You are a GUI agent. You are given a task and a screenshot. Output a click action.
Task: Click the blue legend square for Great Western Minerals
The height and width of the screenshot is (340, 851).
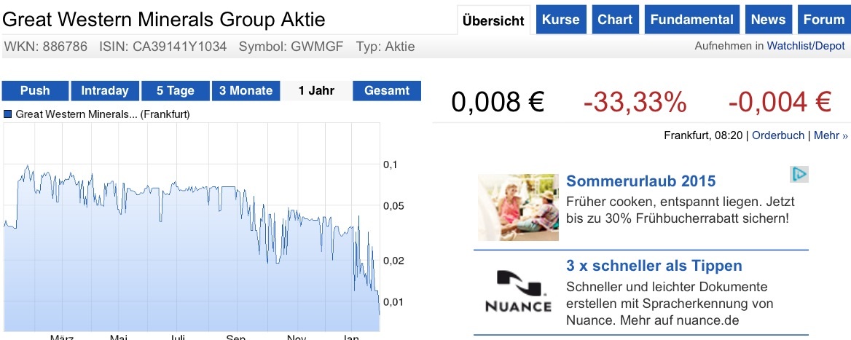(9, 114)
